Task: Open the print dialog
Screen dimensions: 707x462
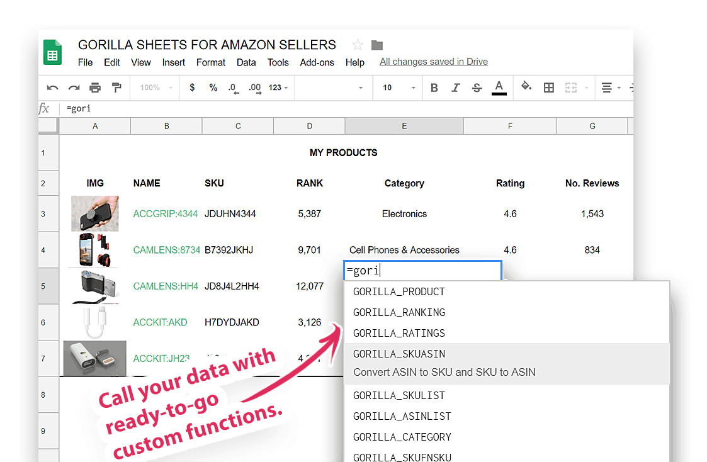Action: [94, 87]
